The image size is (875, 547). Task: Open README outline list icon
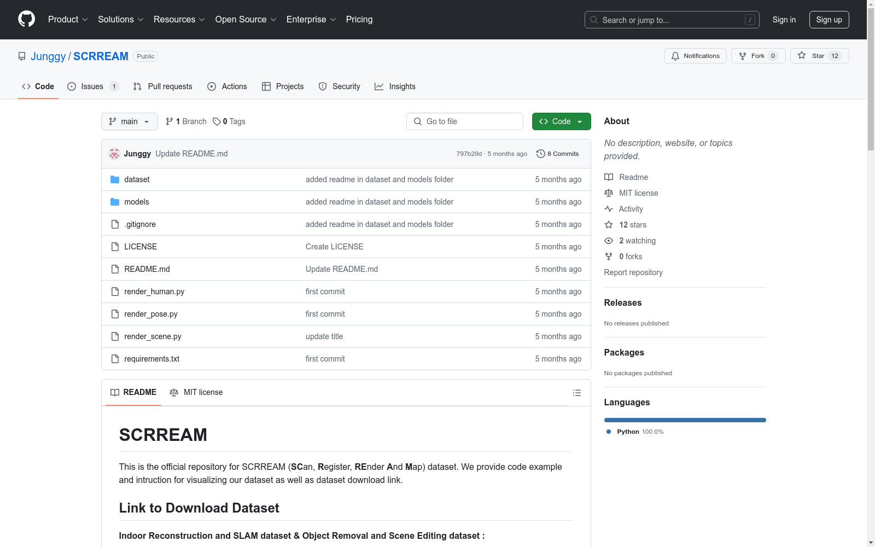point(576,393)
